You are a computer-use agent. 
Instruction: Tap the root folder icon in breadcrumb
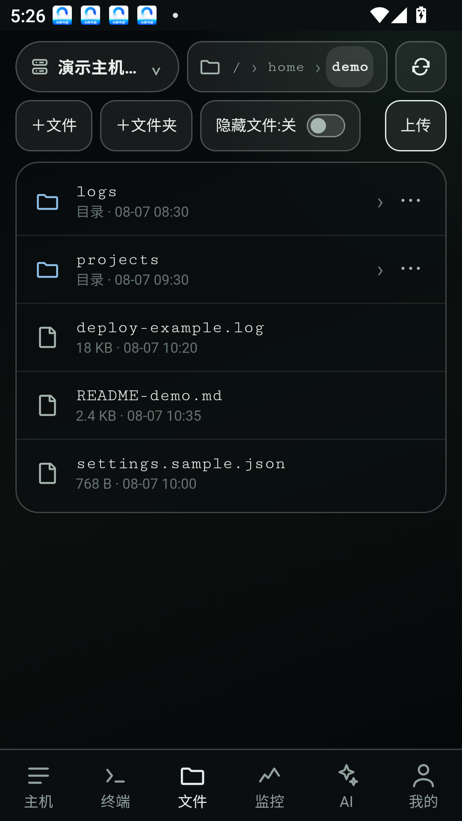210,67
